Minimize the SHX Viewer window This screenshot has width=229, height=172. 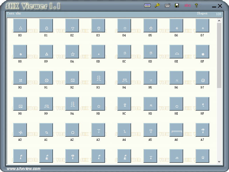pyautogui.click(x=214, y=6)
